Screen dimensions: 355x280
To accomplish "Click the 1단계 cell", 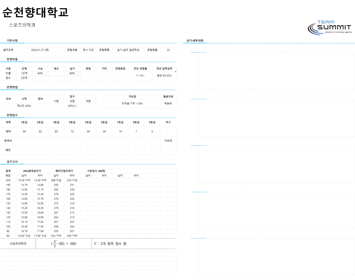I will click(x=24, y=73).
